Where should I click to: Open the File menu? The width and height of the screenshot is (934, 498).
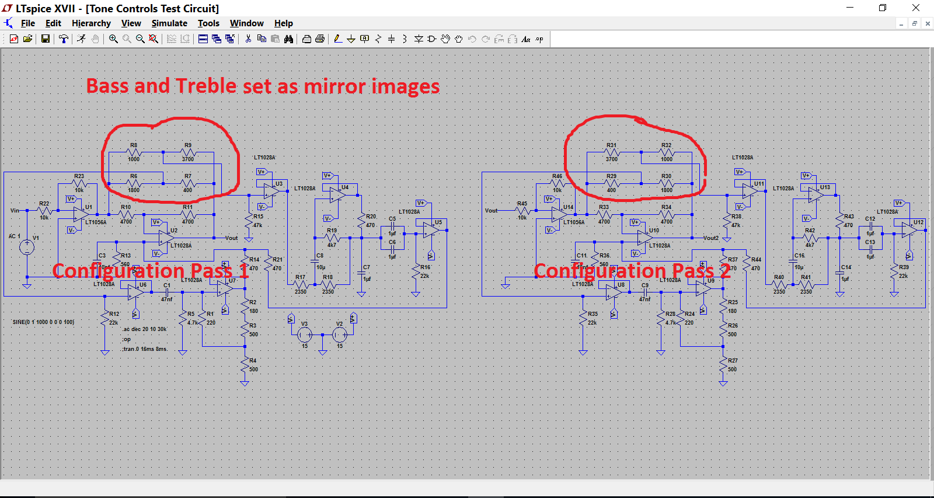(x=28, y=23)
